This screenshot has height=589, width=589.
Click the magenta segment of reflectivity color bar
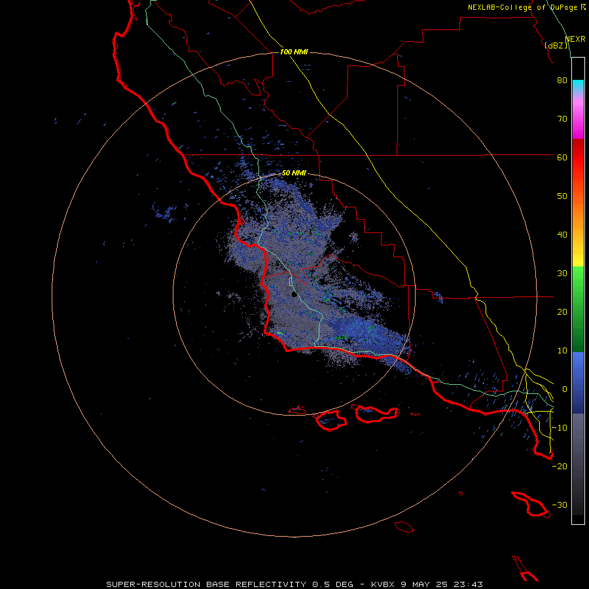tap(578, 120)
